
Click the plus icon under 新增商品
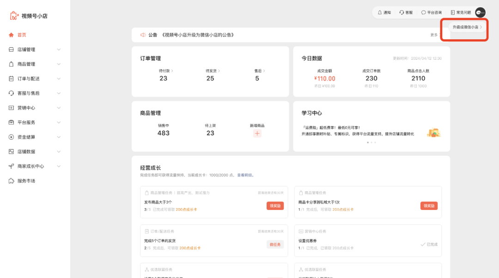(x=257, y=133)
